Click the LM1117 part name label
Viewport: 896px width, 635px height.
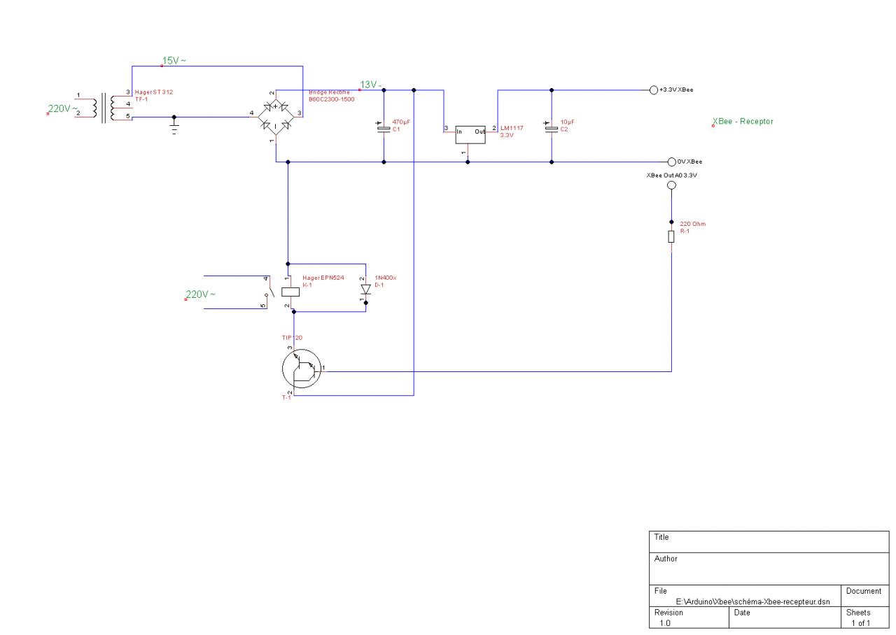pos(512,128)
